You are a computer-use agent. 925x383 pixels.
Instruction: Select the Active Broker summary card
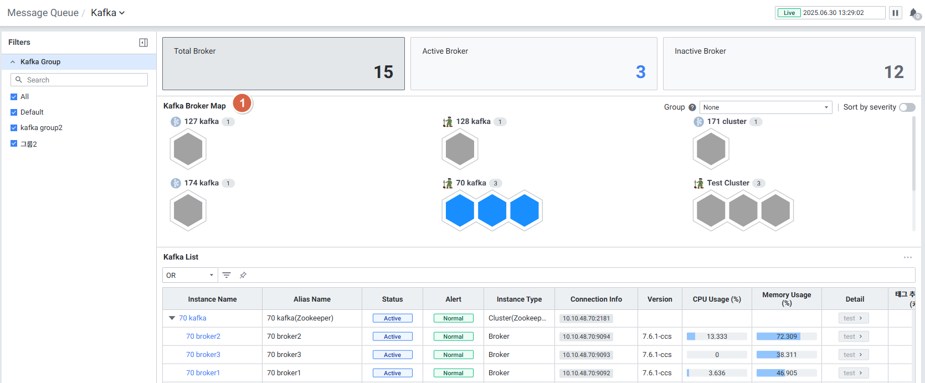(533, 64)
